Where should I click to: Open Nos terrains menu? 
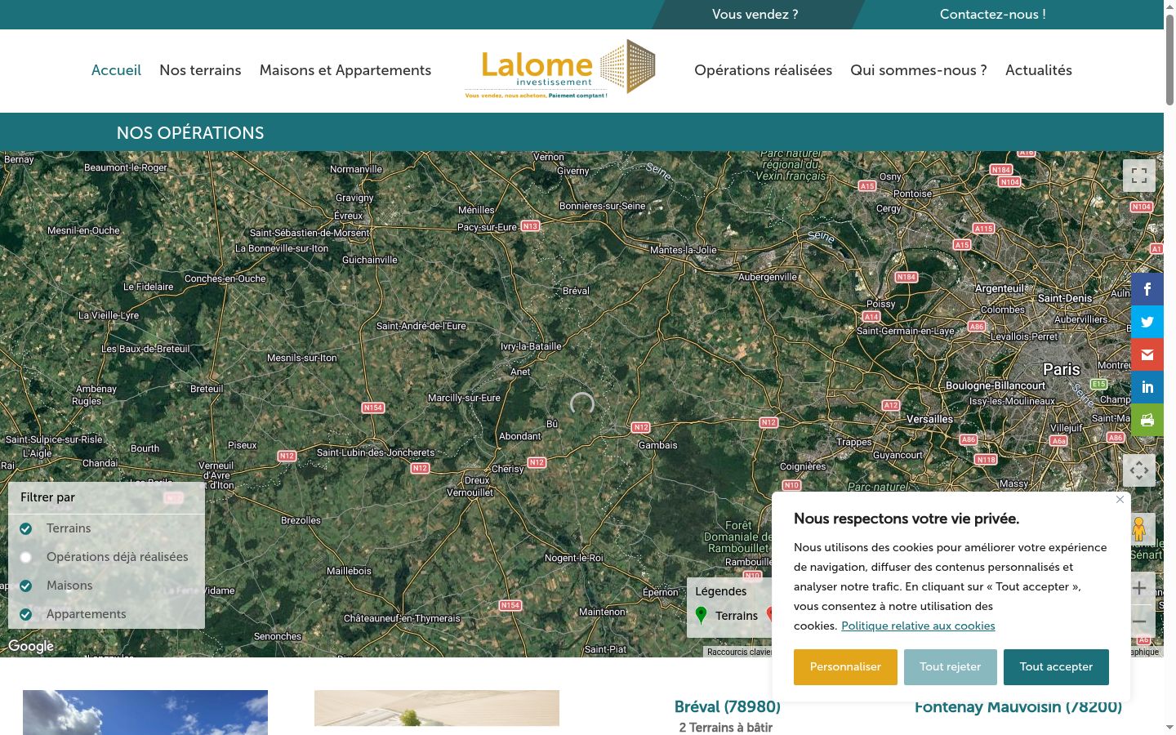click(200, 70)
